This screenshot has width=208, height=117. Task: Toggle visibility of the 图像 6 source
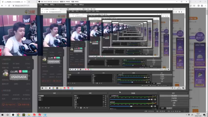coord(103,104)
